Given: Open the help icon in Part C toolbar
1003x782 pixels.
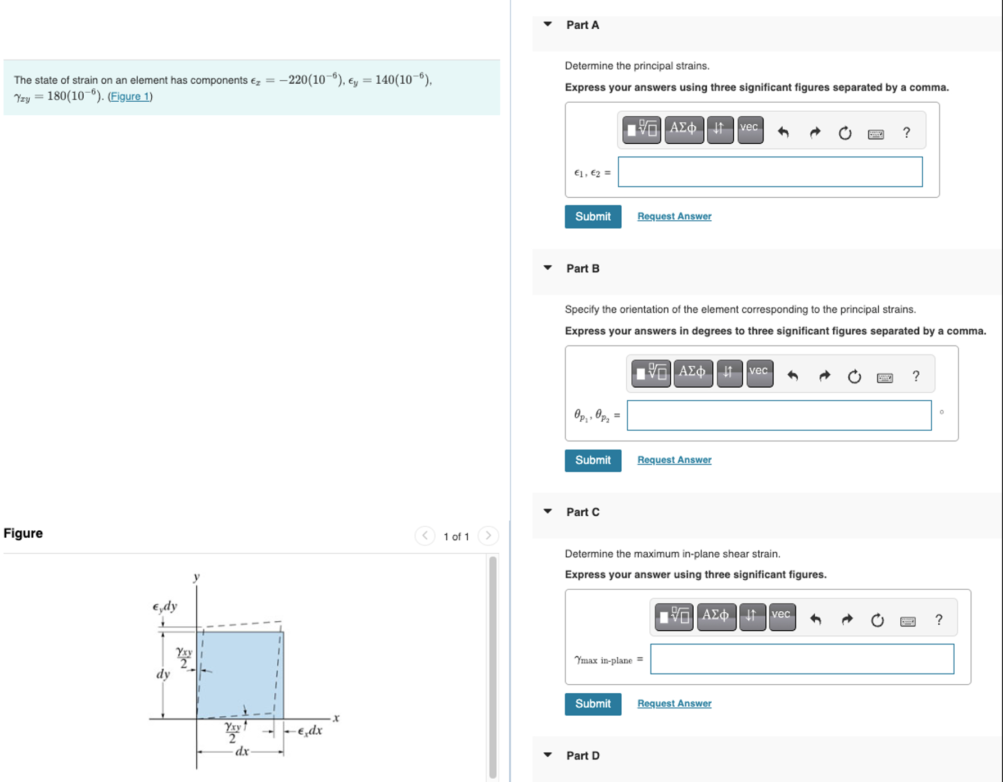Looking at the screenshot, I should [x=938, y=619].
